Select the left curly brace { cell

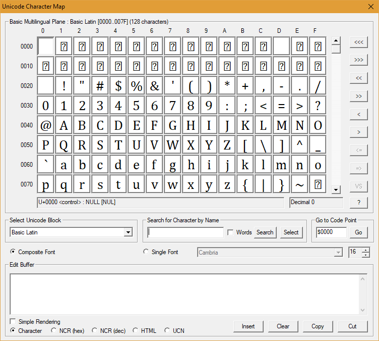(x=245, y=184)
